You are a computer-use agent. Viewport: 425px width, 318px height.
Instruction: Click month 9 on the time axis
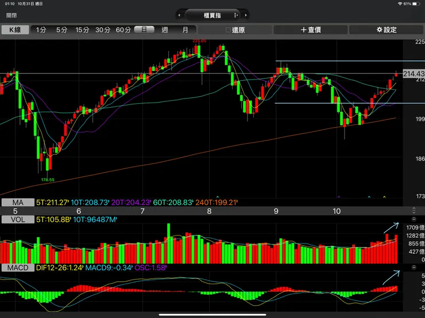276,211
